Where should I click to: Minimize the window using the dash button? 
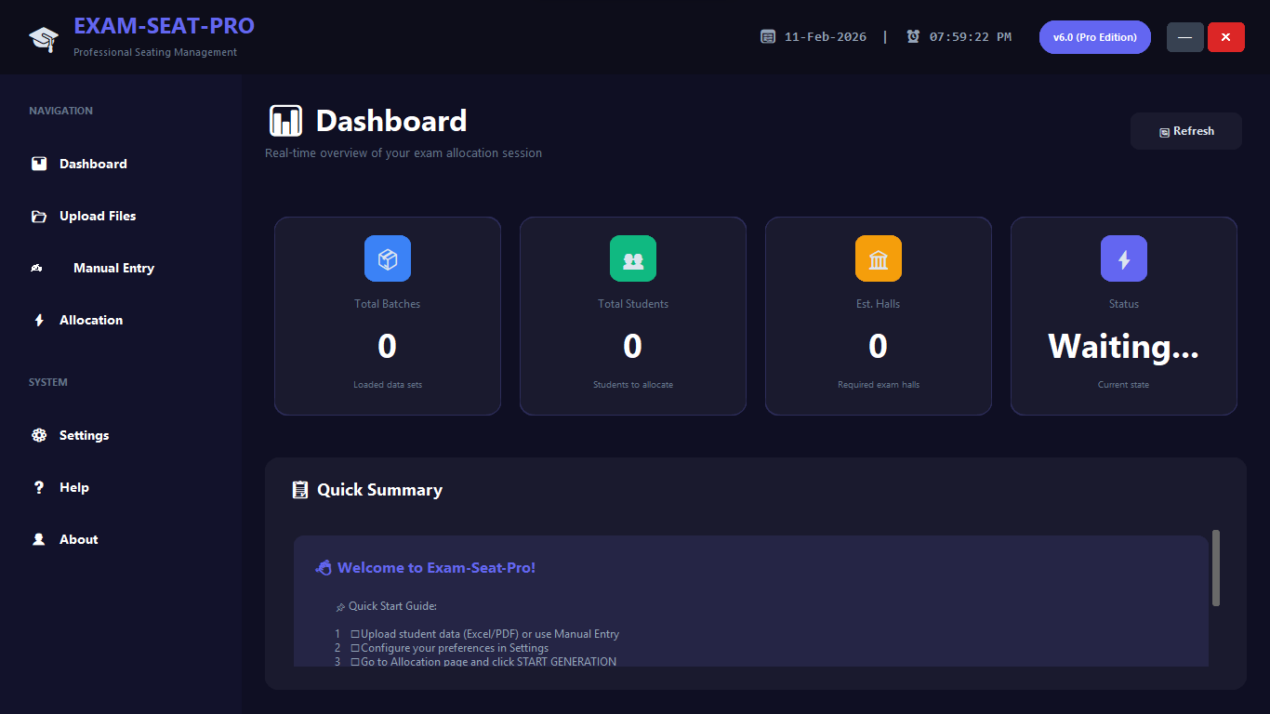point(1184,37)
